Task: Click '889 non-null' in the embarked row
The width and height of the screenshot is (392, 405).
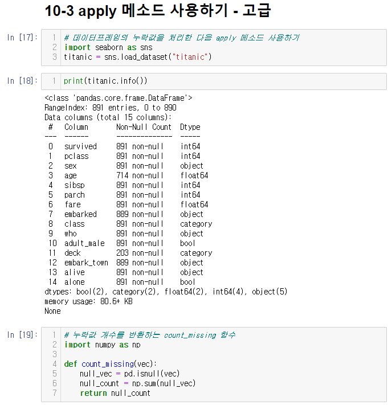Action: (x=140, y=214)
